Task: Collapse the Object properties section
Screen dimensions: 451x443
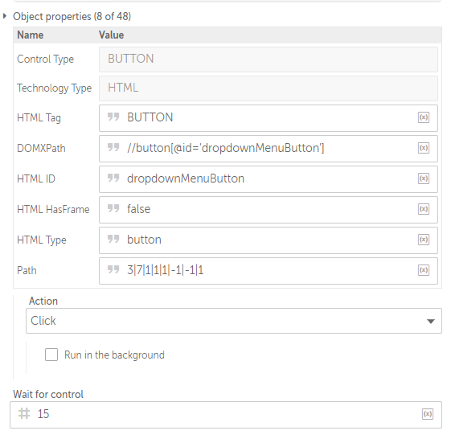Action: coord(5,16)
